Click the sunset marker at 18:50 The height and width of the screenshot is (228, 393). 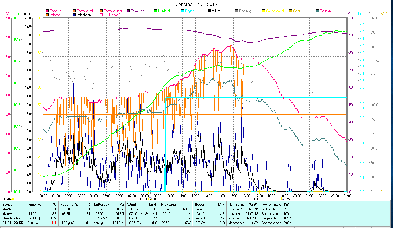click(282, 199)
